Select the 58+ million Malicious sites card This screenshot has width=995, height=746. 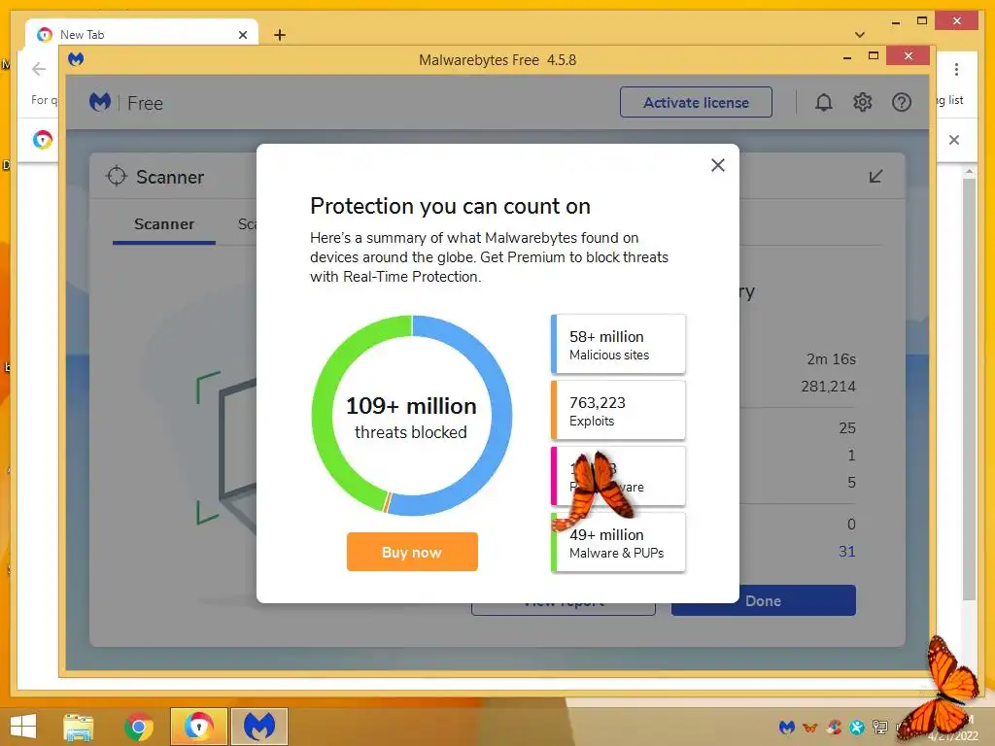click(x=618, y=345)
